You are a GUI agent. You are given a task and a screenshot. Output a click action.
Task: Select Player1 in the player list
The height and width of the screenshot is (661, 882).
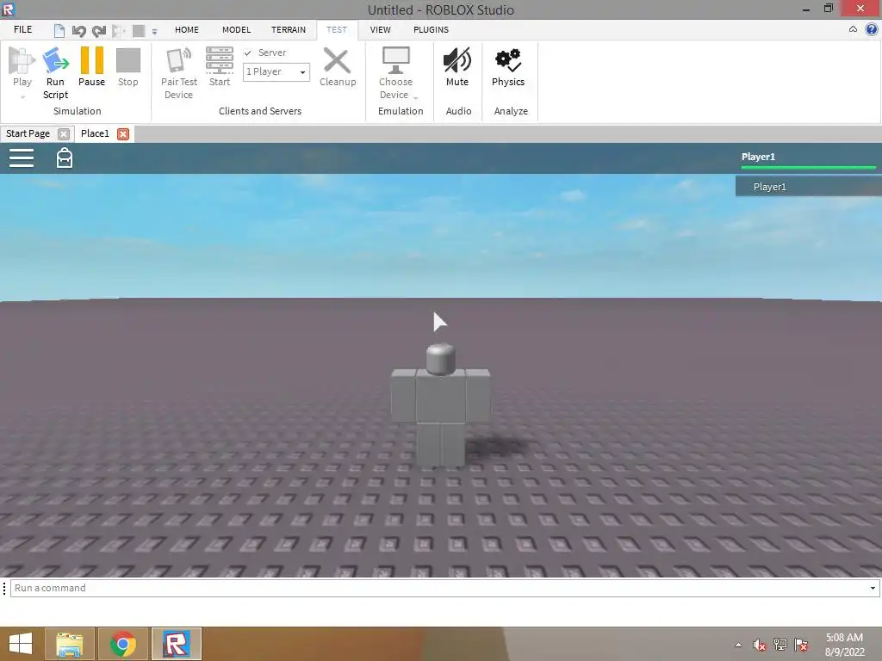point(808,187)
